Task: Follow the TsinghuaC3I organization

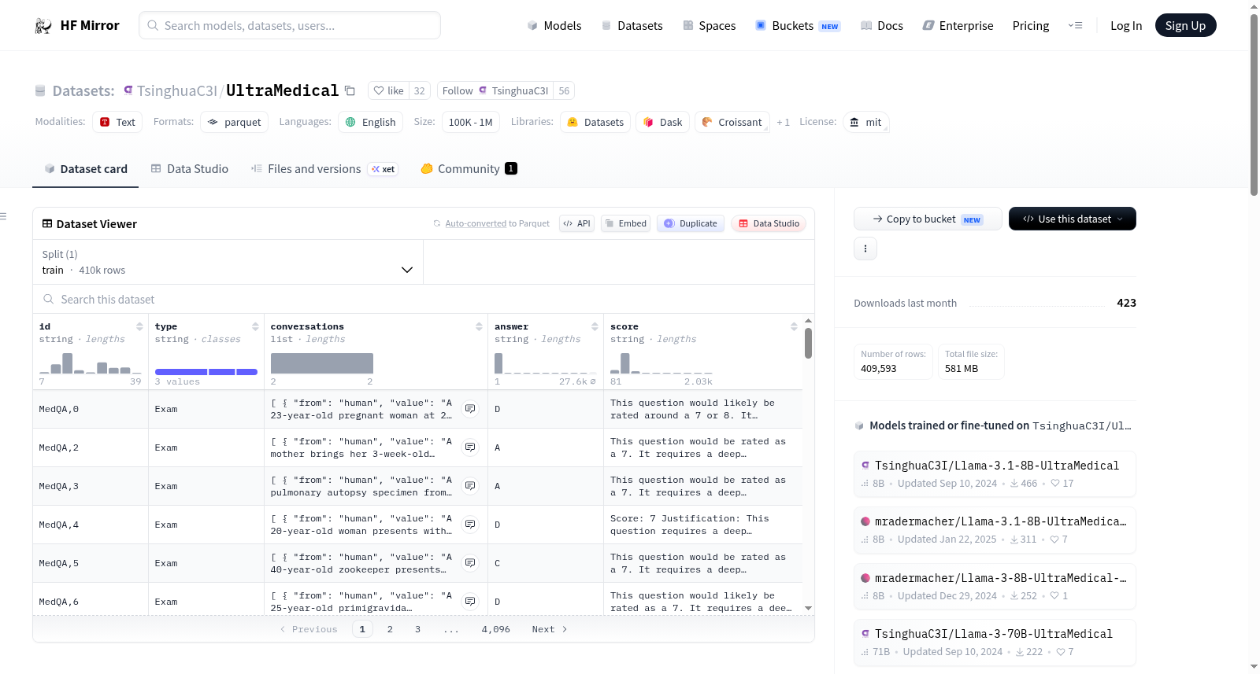Action: 495,91
